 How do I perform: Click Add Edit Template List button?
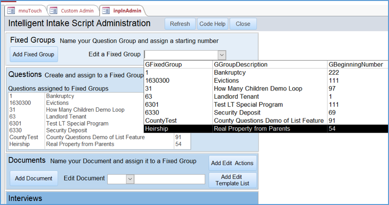232,180
